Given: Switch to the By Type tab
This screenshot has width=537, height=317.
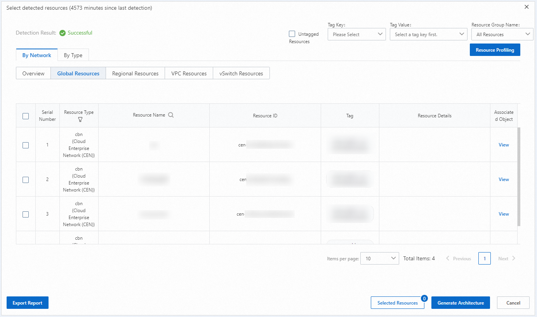Looking at the screenshot, I should click(73, 55).
